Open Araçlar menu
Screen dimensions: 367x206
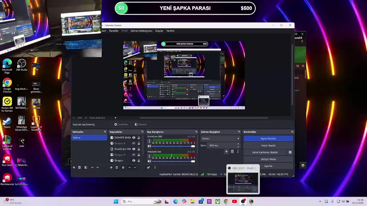159,31
